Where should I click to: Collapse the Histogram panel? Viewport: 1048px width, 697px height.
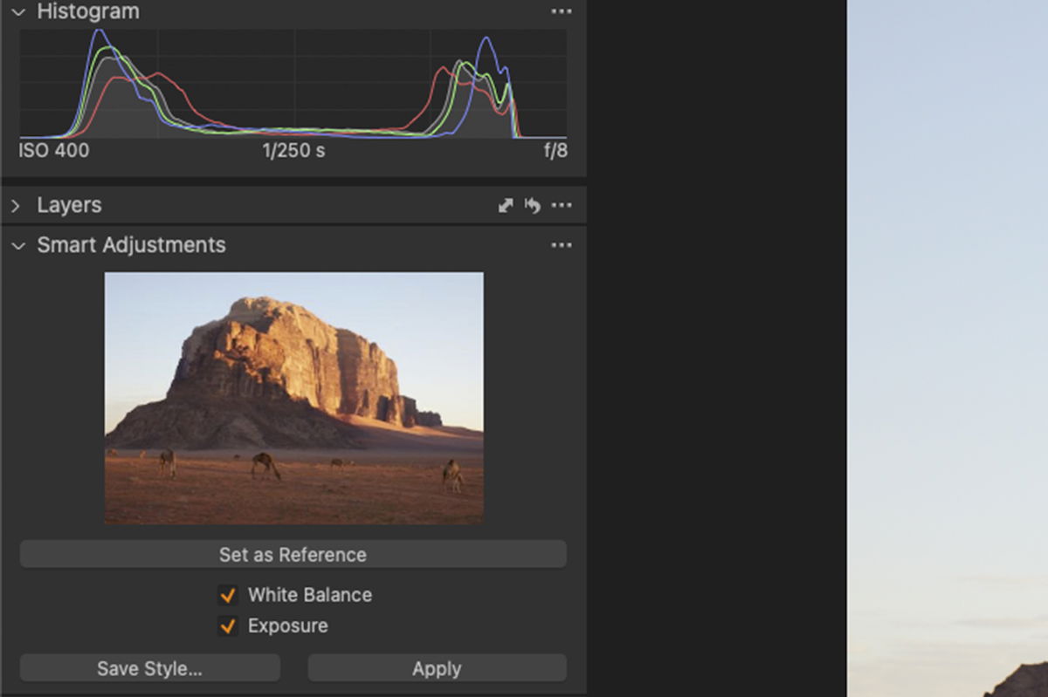point(17,11)
